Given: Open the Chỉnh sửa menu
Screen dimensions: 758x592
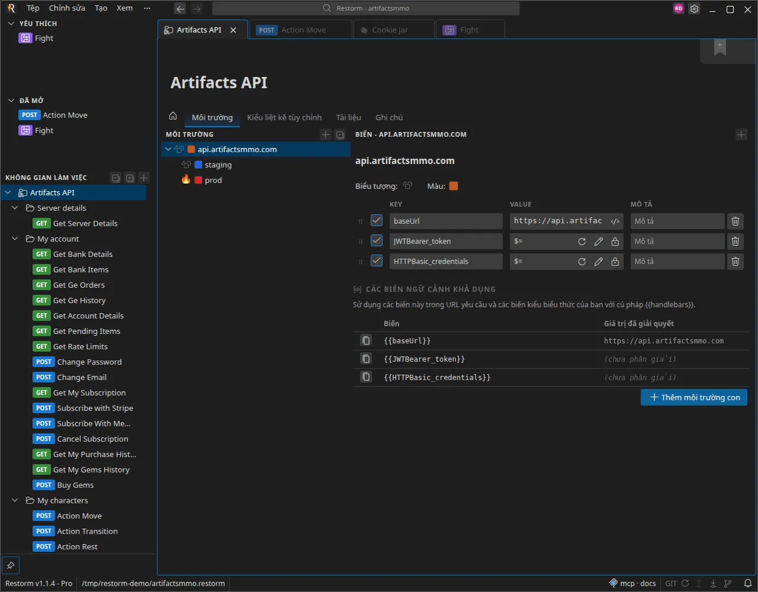Looking at the screenshot, I should pos(67,8).
